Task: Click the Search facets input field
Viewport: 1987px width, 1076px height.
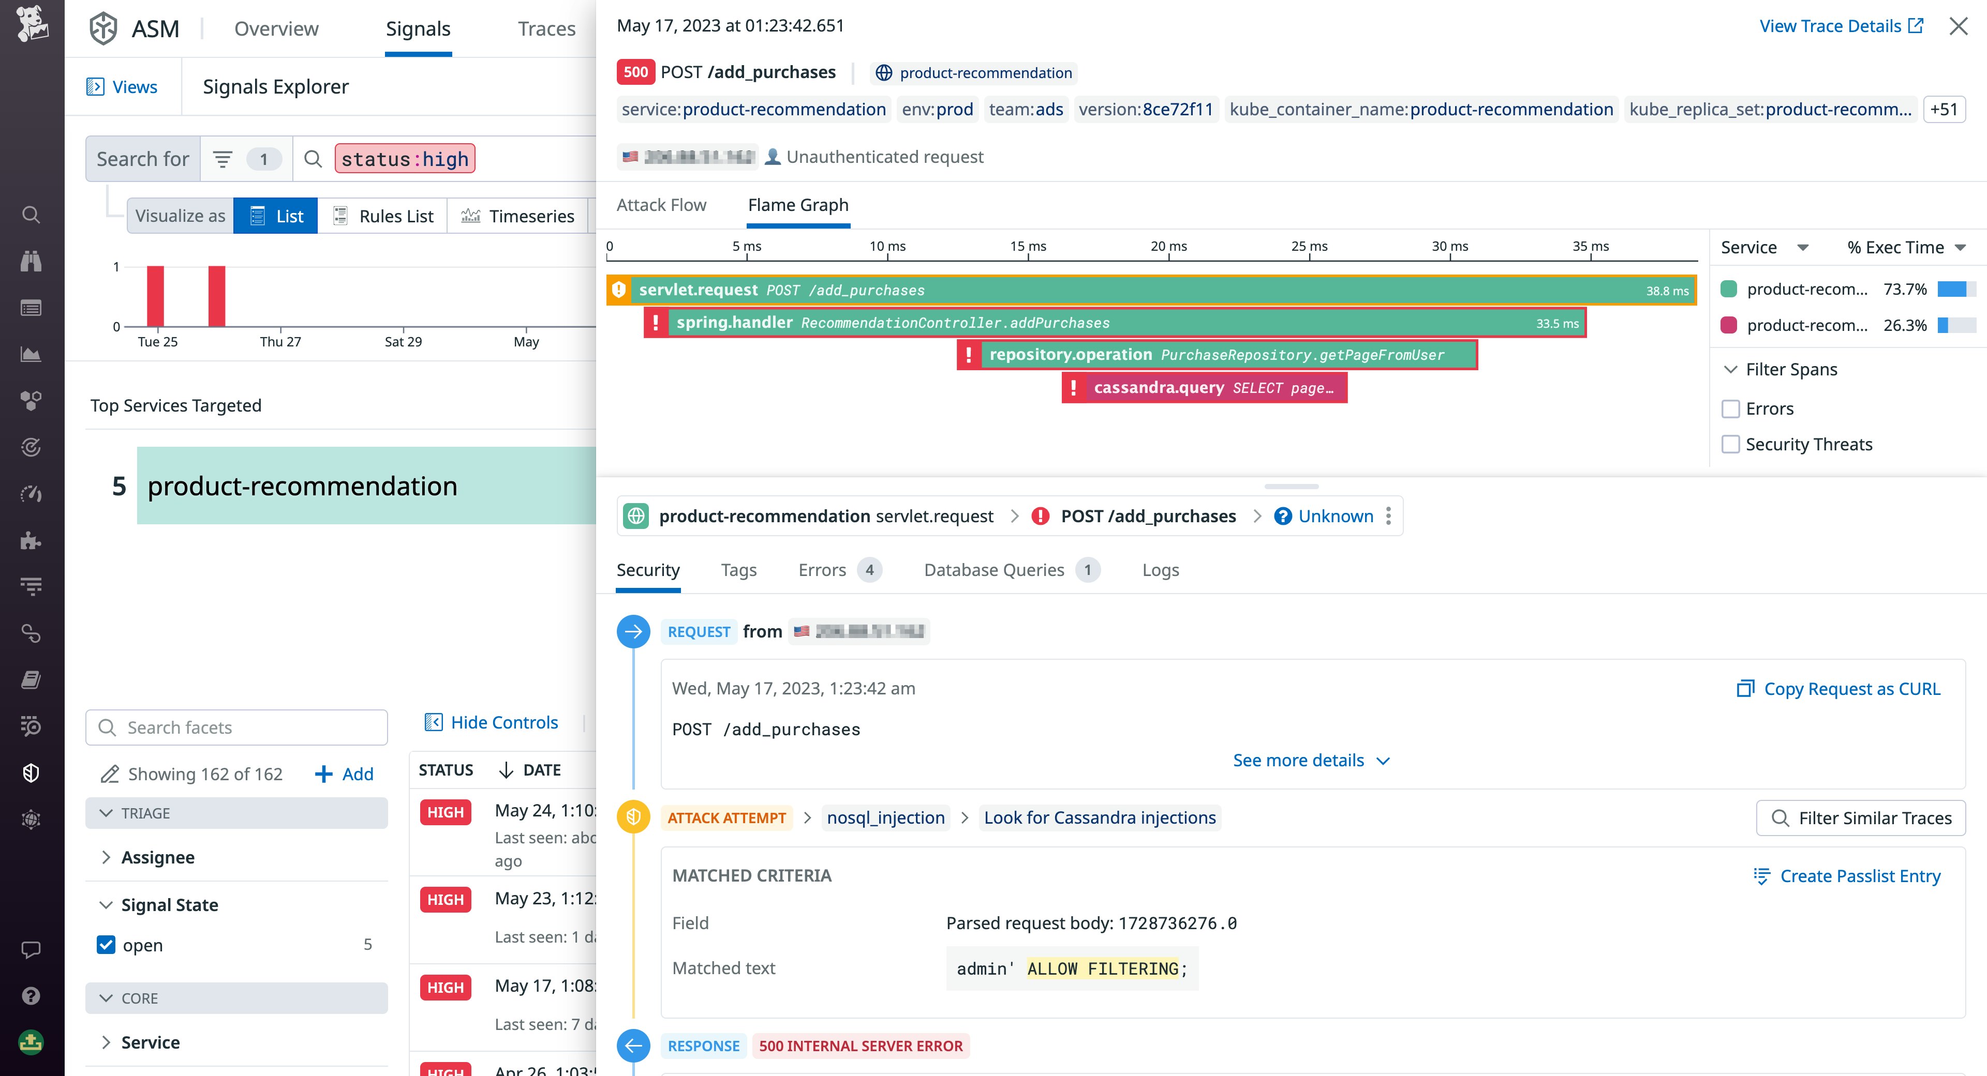Action: [236, 727]
